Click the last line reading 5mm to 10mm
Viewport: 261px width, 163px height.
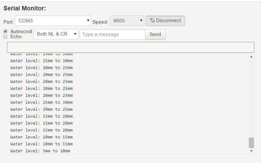pos(40,151)
